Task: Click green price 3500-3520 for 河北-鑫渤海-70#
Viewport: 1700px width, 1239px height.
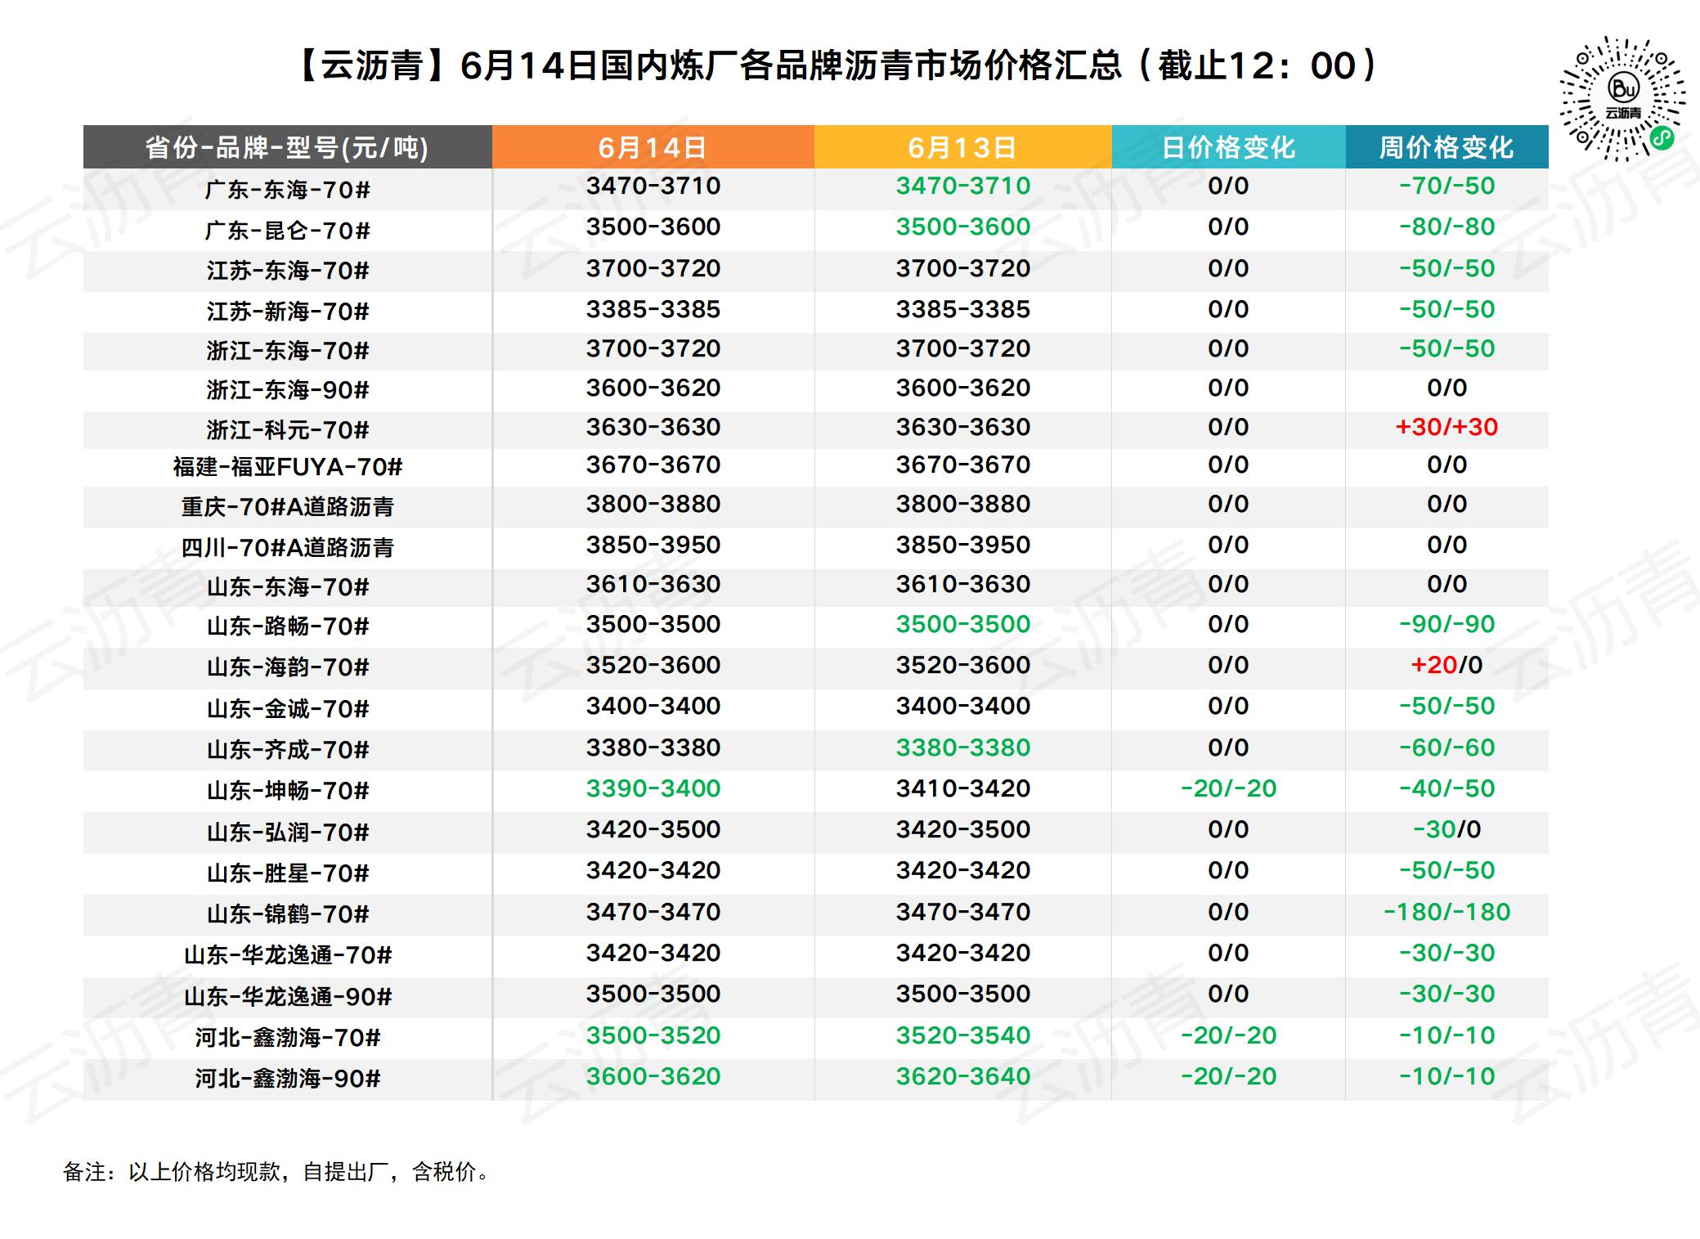Action: (x=653, y=1035)
